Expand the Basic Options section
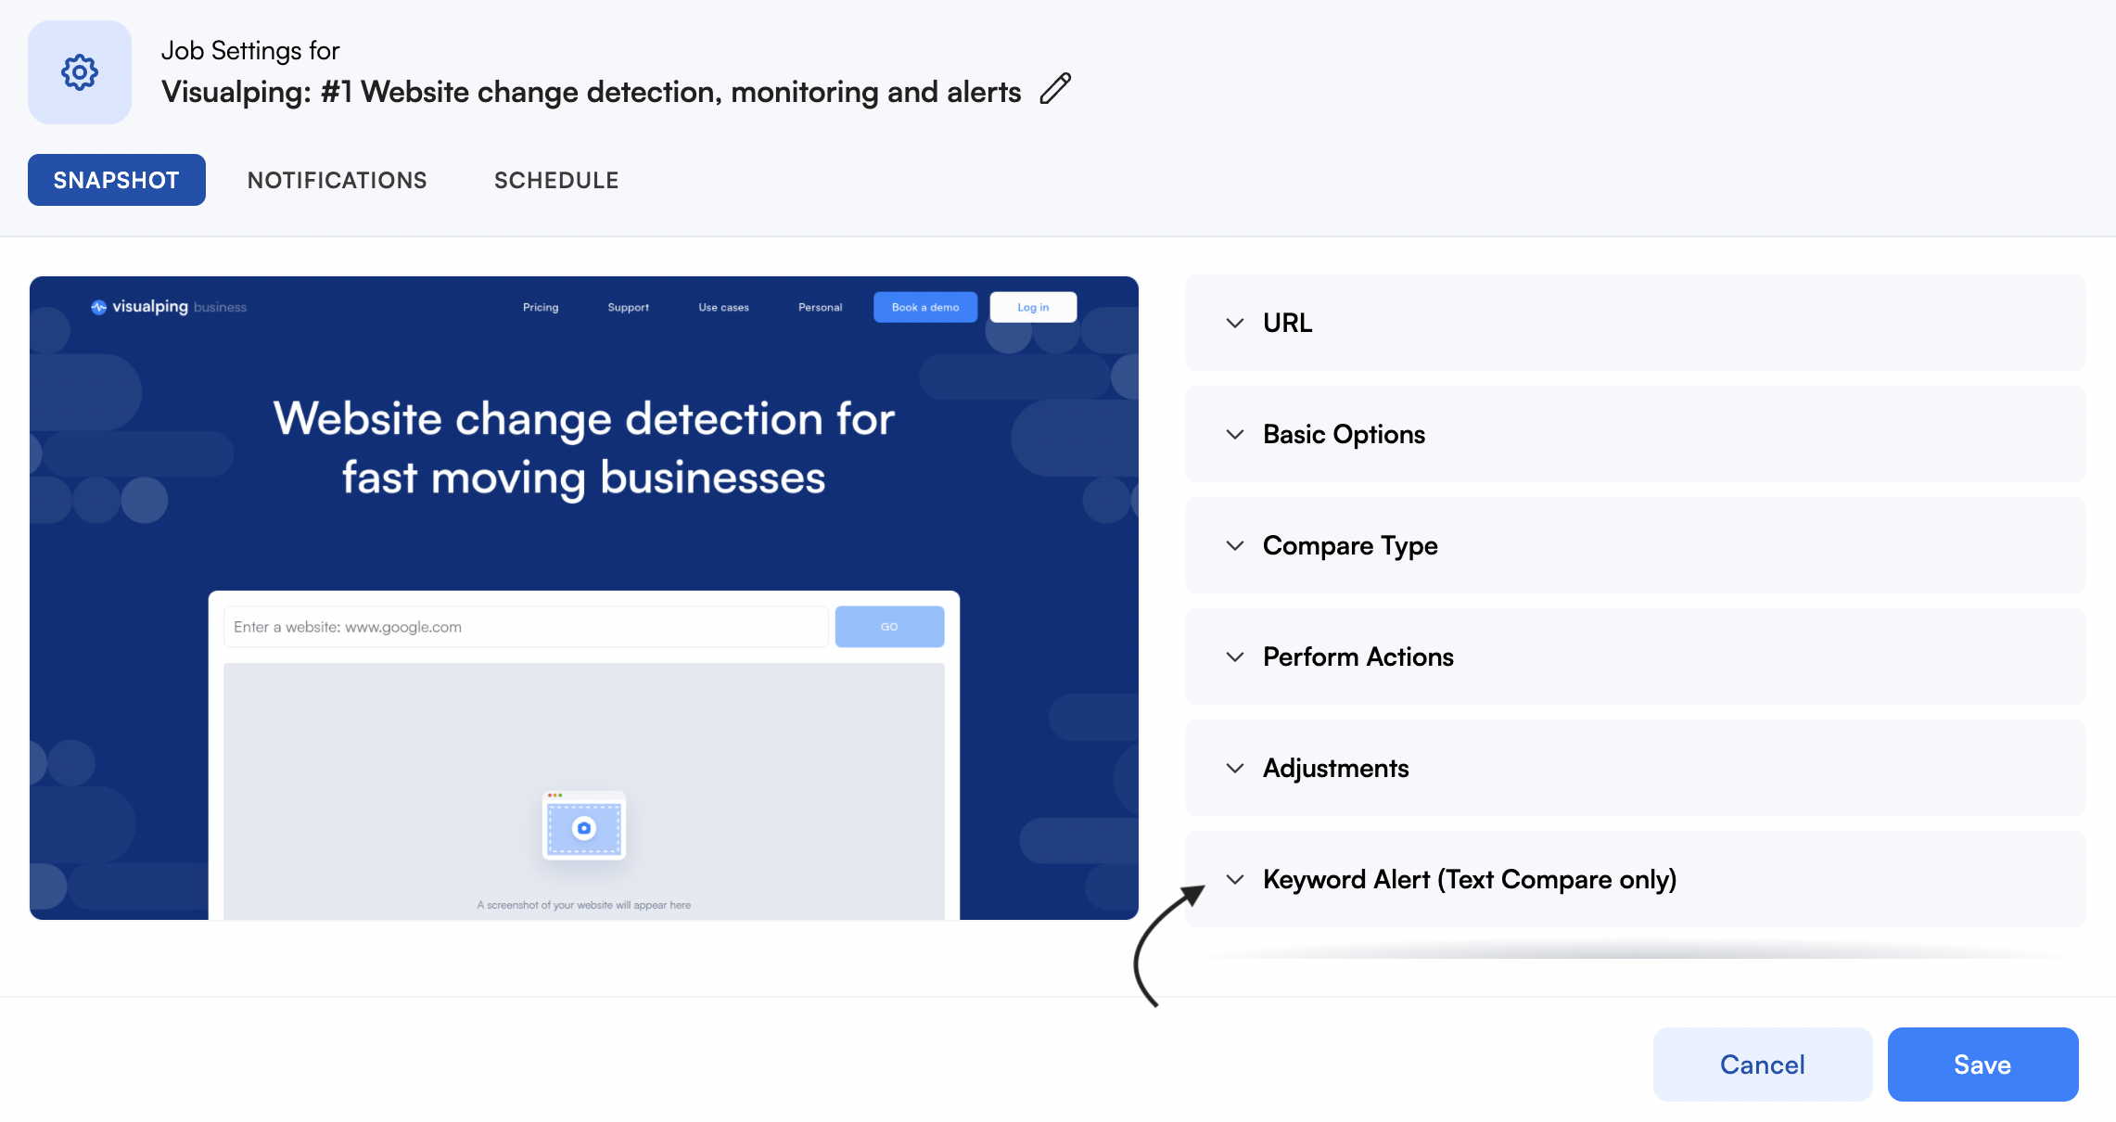Image resolution: width=2116 pixels, height=1122 pixels. point(1635,434)
